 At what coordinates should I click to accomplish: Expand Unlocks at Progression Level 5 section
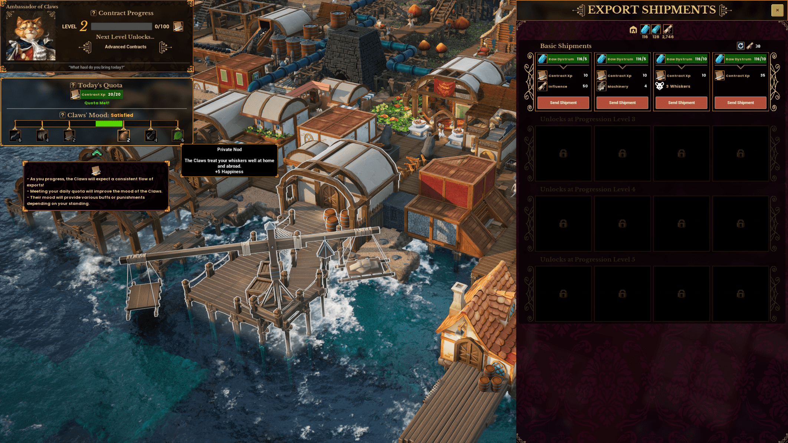click(x=587, y=259)
